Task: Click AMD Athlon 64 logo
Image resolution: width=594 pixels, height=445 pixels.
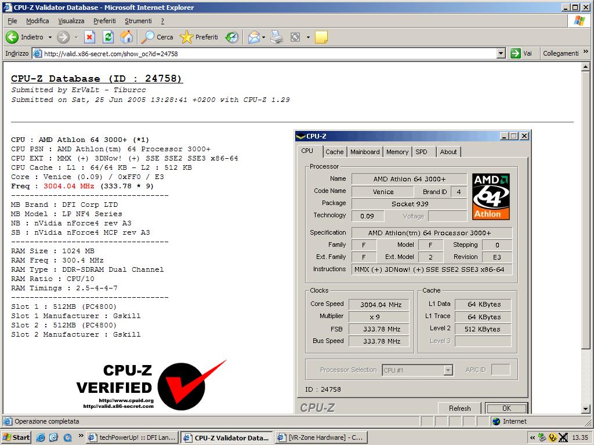Action: [x=491, y=196]
